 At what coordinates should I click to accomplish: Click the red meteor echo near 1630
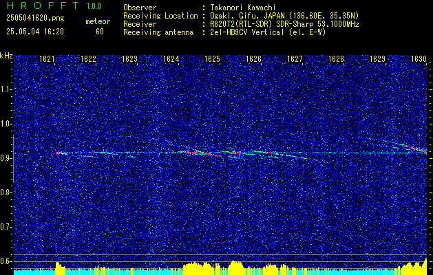coord(413,148)
